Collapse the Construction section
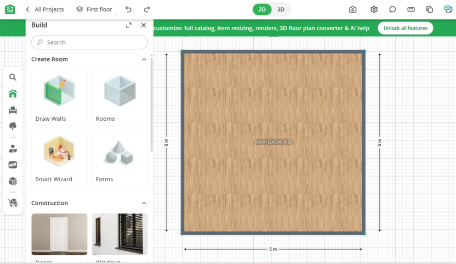The height and width of the screenshot is (264, 456). click(144, 203)
